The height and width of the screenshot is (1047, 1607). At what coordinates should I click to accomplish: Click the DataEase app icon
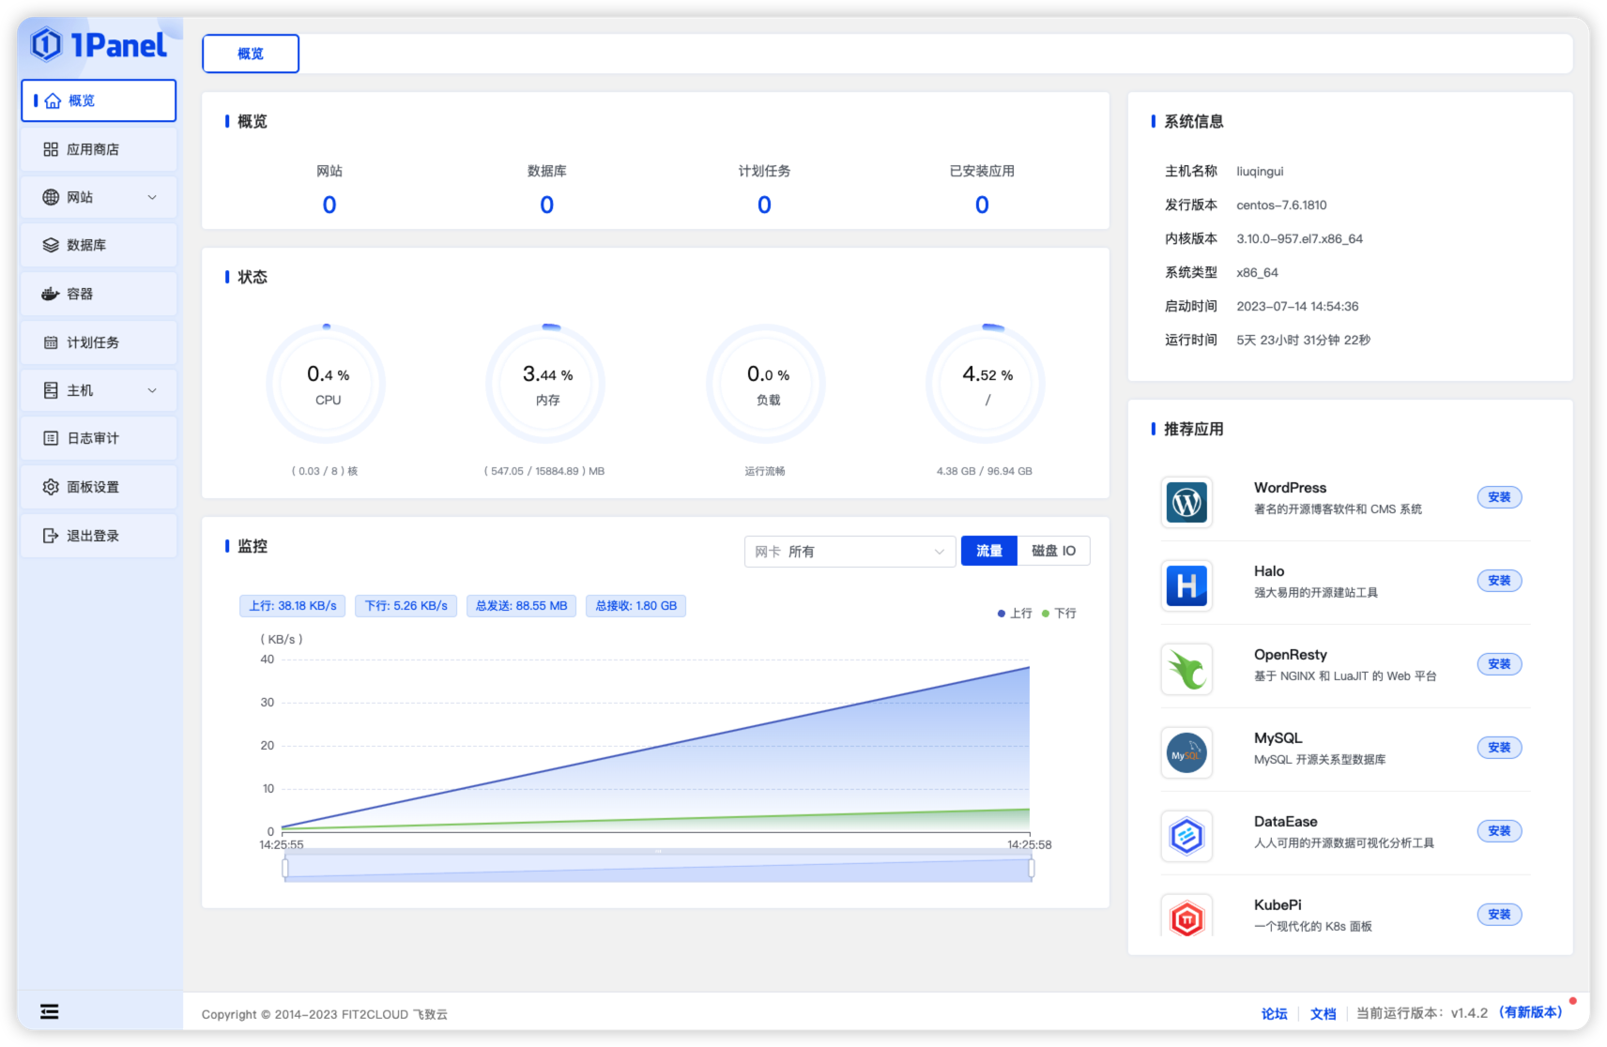(1186, 836)
